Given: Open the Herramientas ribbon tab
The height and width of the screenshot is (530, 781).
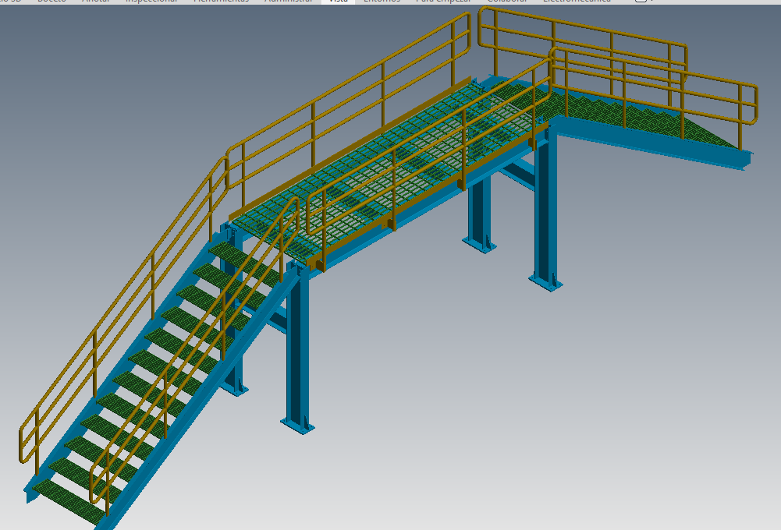Looking at the screenshot, I should (x=222, y=2).
